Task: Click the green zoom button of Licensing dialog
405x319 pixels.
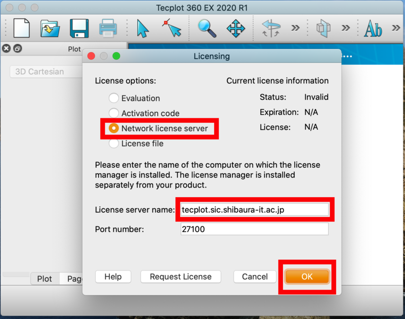Action: (116, 56)
